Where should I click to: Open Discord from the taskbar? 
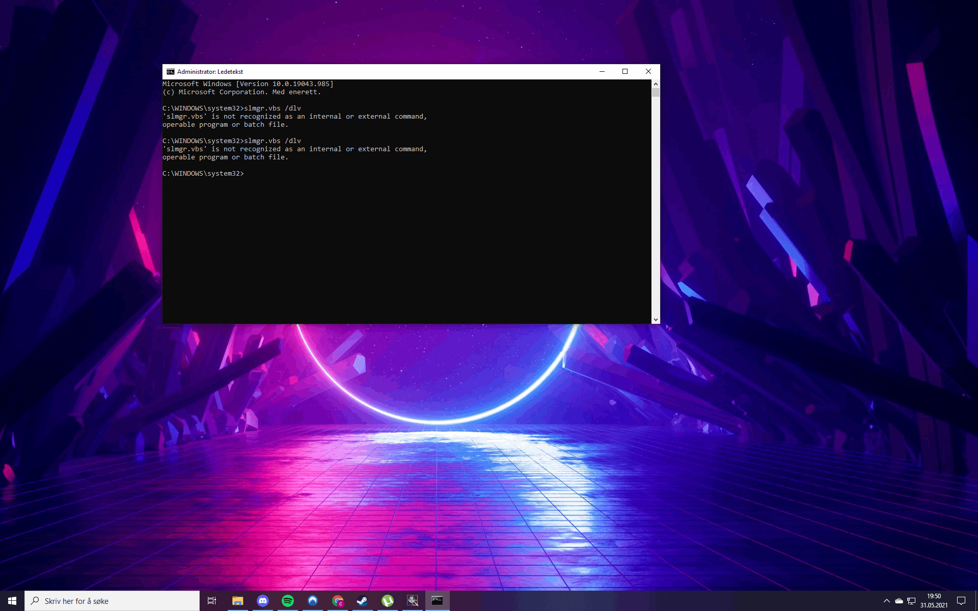click(262, 601)
